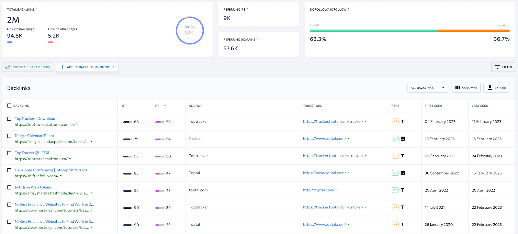Open Jwt : Json Web Tokens link
This screenshot has width=518, height=234.
(x=33, y=187)
